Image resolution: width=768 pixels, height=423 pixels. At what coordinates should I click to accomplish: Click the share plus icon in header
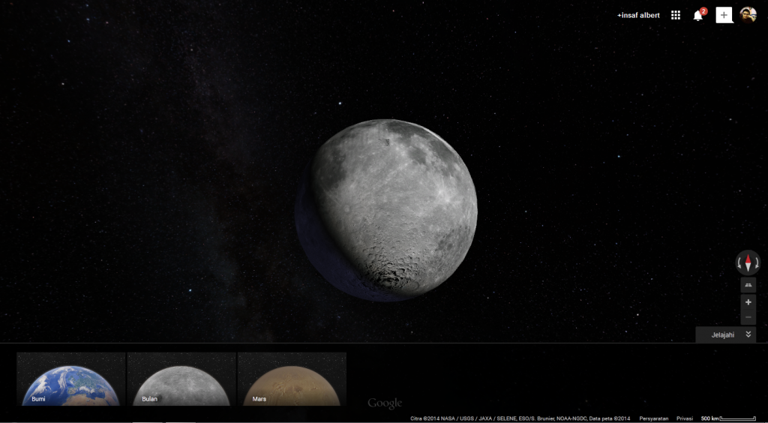724,15
